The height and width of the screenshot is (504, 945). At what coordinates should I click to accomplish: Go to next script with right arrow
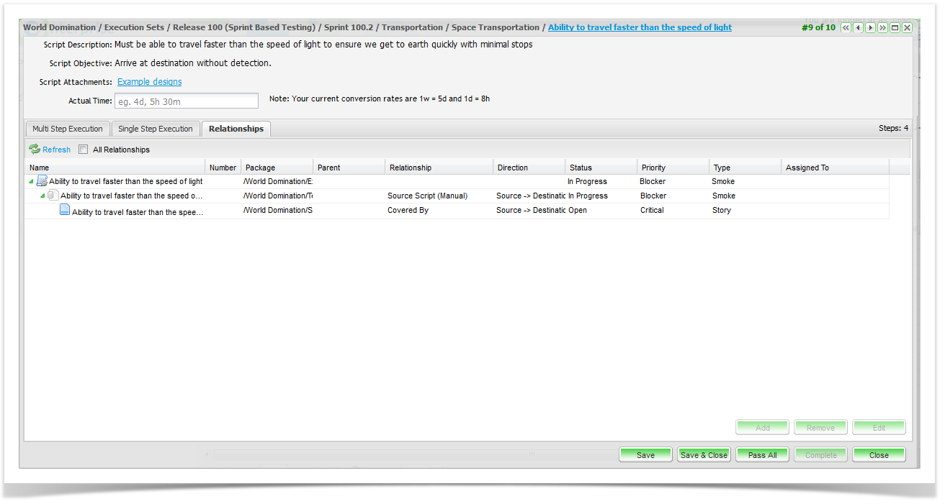point(870,27)
